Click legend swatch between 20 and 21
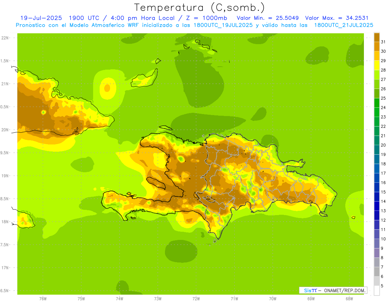This screenshot has width=392, height=303. 377,140
